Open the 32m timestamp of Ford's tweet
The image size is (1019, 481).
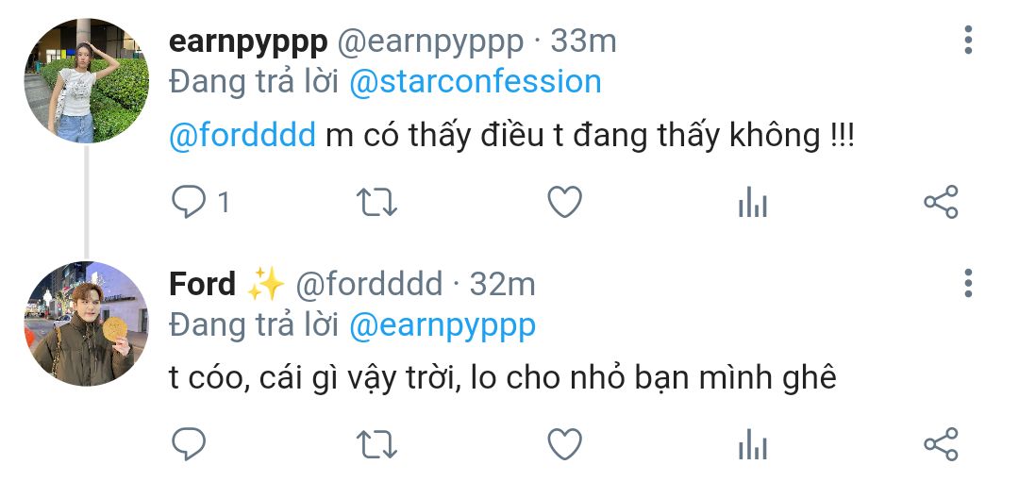tap(502, 285)
